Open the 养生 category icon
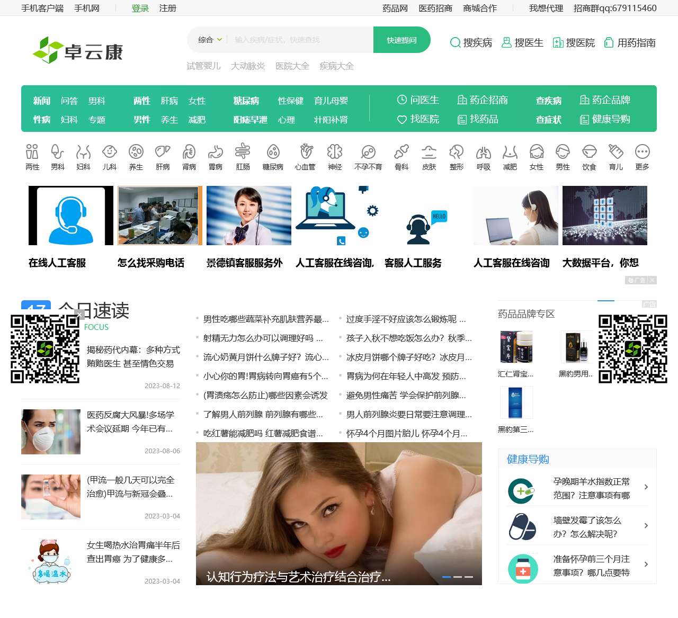The height and width of the screenshot is (618, 678). click(136, 152)
